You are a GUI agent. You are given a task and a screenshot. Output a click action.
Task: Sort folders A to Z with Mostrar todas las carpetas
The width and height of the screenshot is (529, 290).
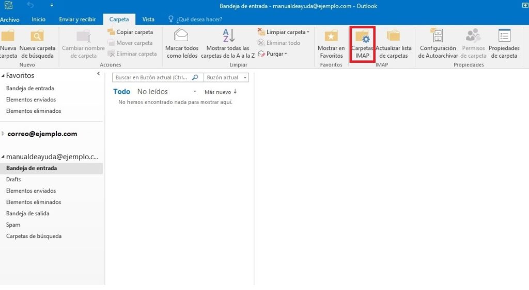click(x=228, y=44)
